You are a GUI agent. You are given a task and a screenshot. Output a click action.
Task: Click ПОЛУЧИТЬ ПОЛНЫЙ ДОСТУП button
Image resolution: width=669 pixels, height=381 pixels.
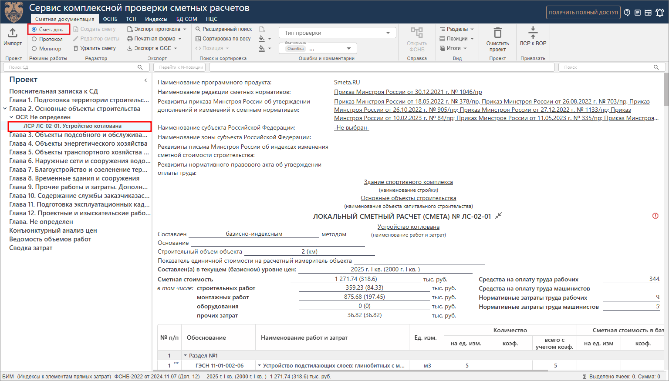(583, 13)
